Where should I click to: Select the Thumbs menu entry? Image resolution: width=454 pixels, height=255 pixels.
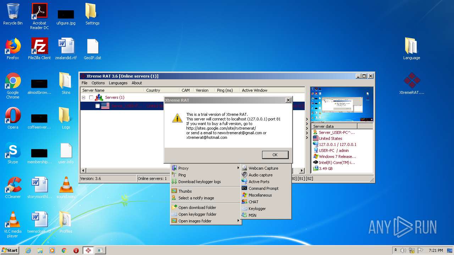(206, 191)
